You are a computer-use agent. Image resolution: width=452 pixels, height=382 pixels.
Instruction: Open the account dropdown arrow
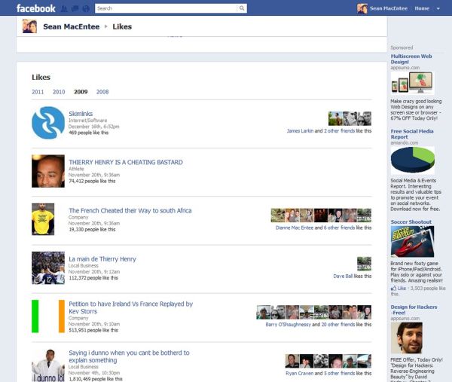(x=438, y=8)
